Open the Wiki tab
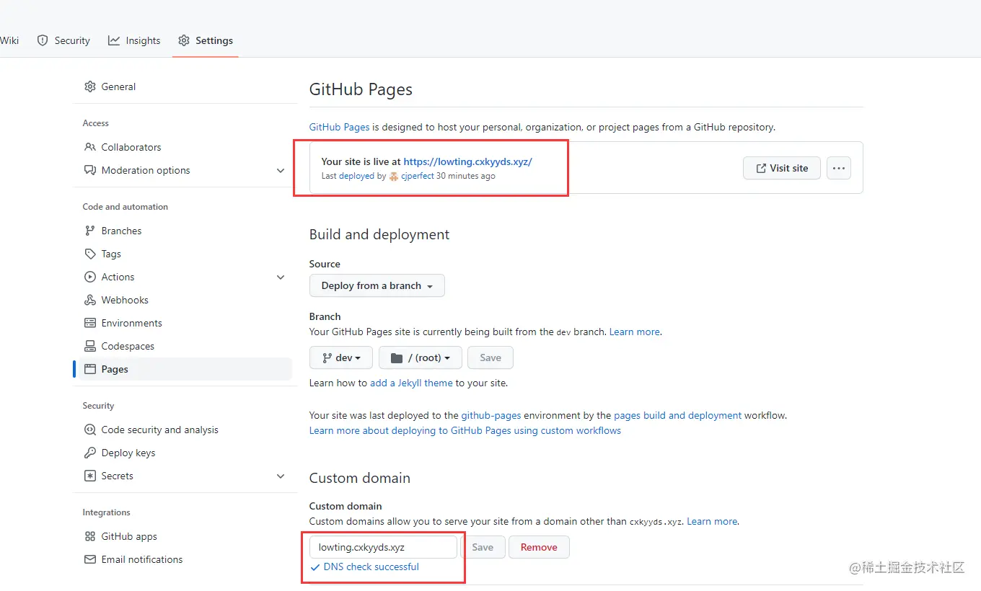981x591 pixels. coord(9,40)
